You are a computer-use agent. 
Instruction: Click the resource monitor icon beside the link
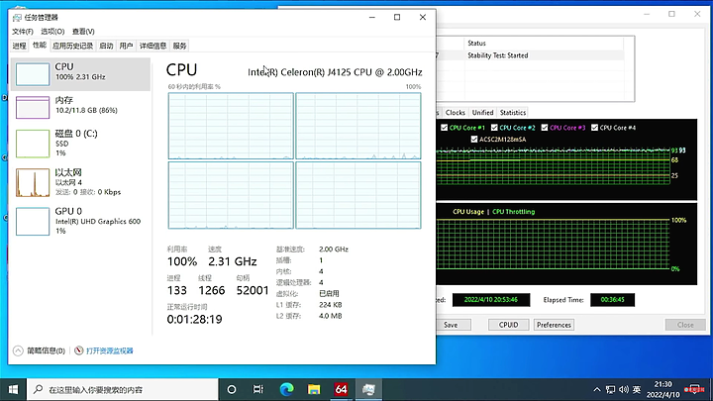(78, 351)
